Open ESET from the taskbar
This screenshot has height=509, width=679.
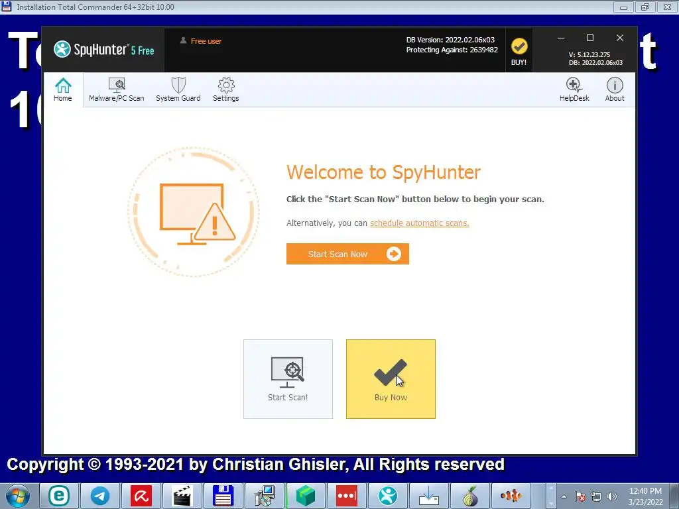tap(59, 496)
